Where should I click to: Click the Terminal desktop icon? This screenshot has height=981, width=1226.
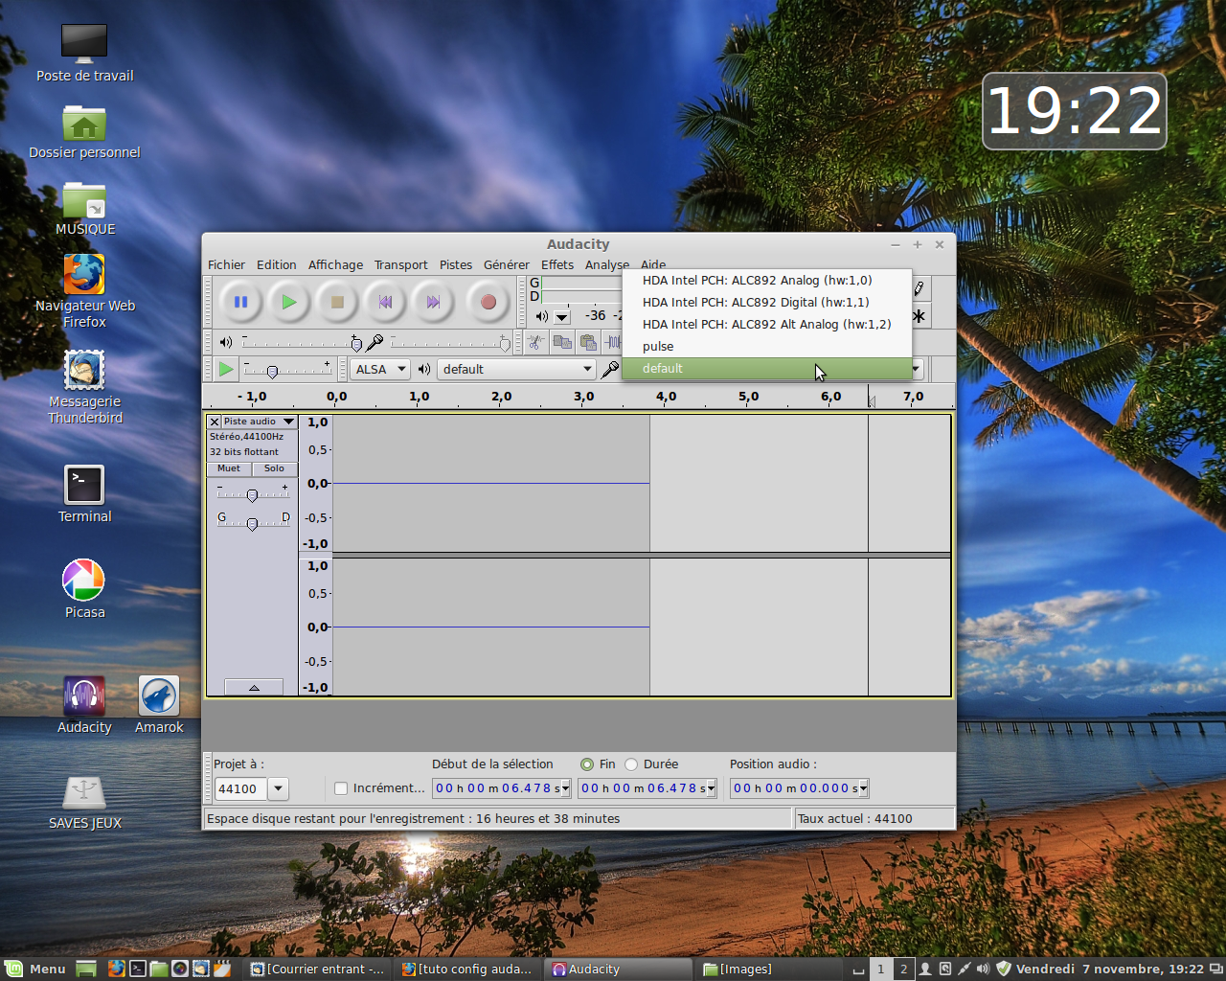tap(84, 494)
